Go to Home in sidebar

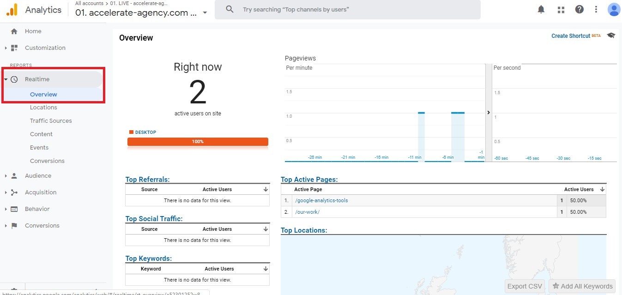click(33, 31)
